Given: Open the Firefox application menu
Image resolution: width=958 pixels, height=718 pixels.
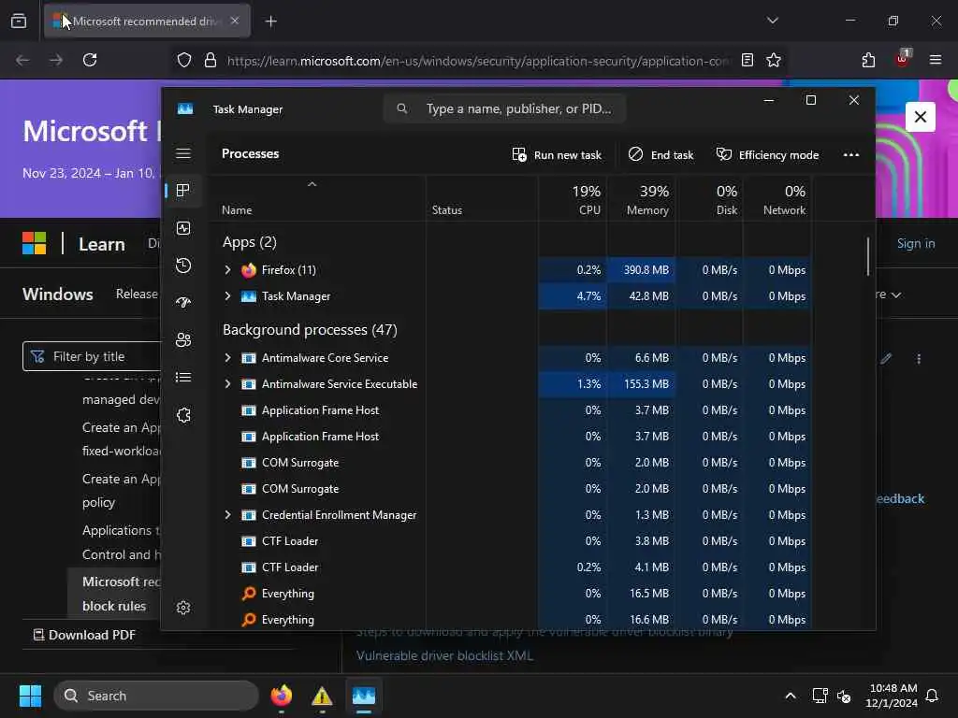Looking at the screenshot, I should click(x=935, y=60).
